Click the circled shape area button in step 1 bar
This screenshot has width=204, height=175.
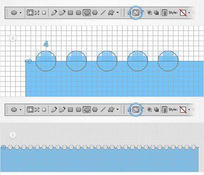[136, 13]
